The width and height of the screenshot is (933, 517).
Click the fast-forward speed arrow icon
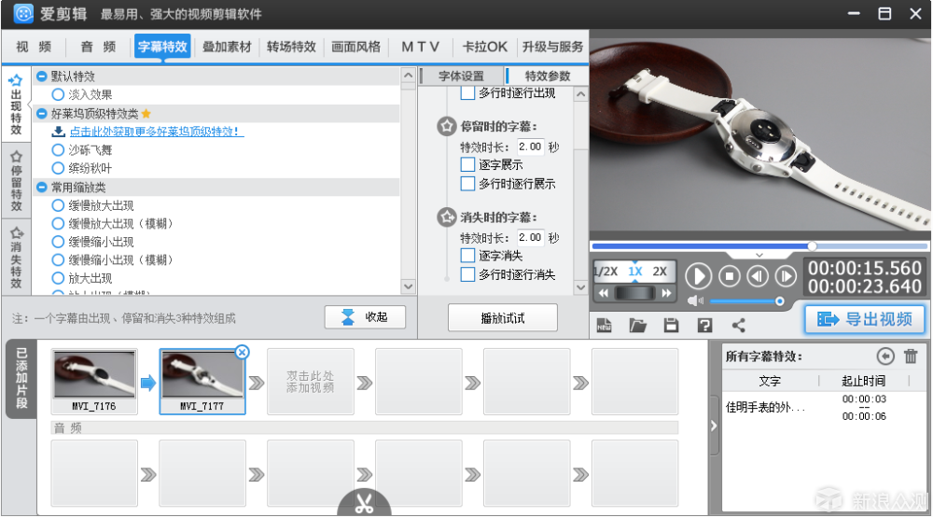click(666, 293)
